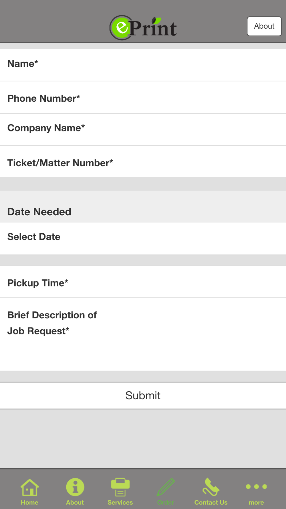The image size is (286, 509).
Task: Tap the more tab label
Action: 256,503
